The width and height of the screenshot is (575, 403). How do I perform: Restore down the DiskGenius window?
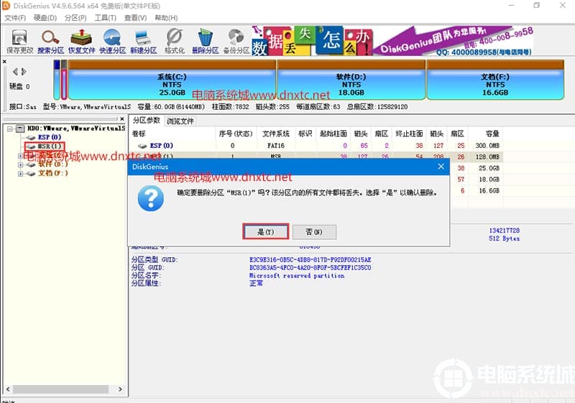click(536, 6)
